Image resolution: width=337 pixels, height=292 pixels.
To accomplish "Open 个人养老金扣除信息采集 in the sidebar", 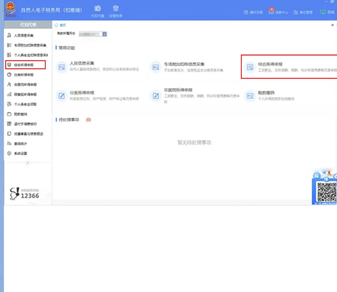I will pos(27,55).
